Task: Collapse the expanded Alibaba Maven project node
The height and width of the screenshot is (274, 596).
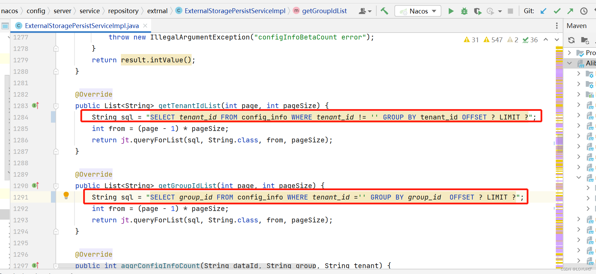Action: click(x=569, y=63)
